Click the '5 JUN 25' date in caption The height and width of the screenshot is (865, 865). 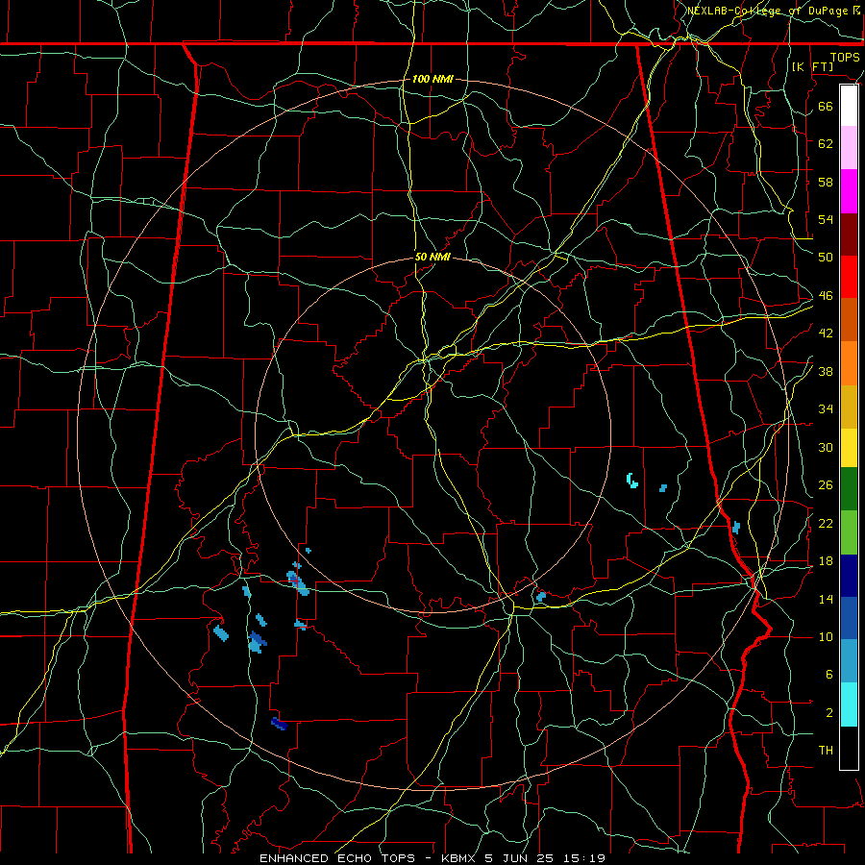point(521,858)
